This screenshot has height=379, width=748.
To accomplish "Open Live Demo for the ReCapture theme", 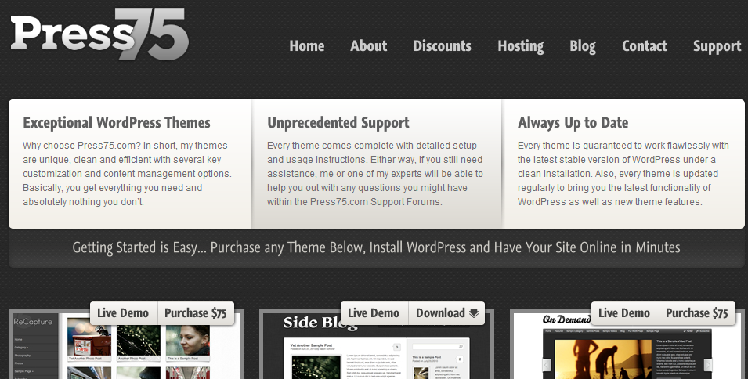I will click(x=123, y=313).
